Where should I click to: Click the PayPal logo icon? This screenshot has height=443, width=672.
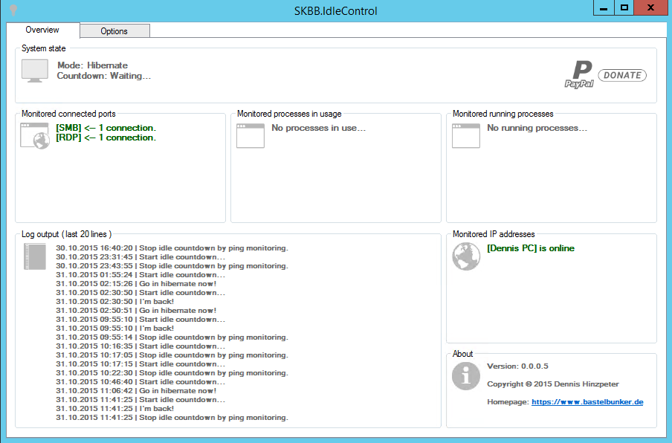579,74
